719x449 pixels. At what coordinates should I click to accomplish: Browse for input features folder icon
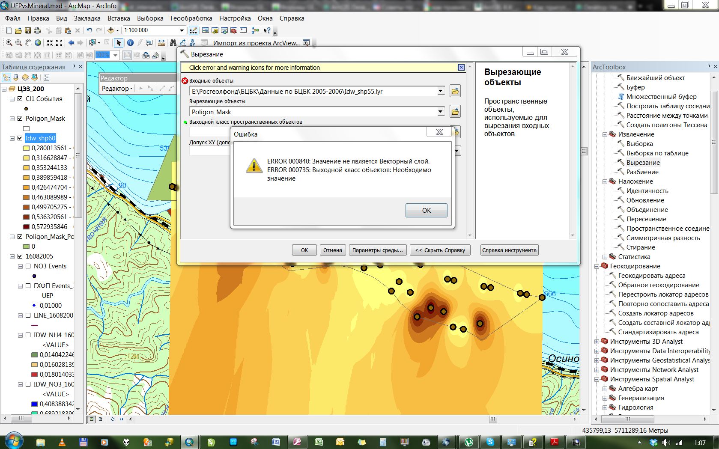coord(455,91)
